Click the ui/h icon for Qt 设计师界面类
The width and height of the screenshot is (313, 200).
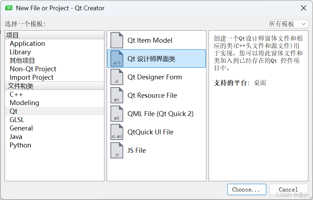point(117,59)
